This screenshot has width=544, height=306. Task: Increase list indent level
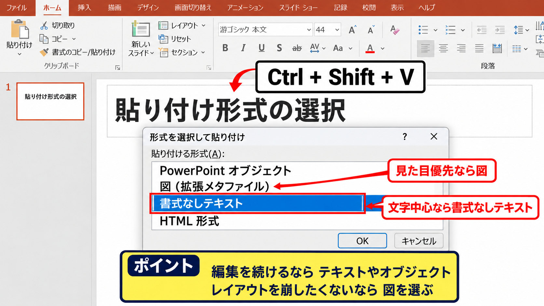click(500, 30)
